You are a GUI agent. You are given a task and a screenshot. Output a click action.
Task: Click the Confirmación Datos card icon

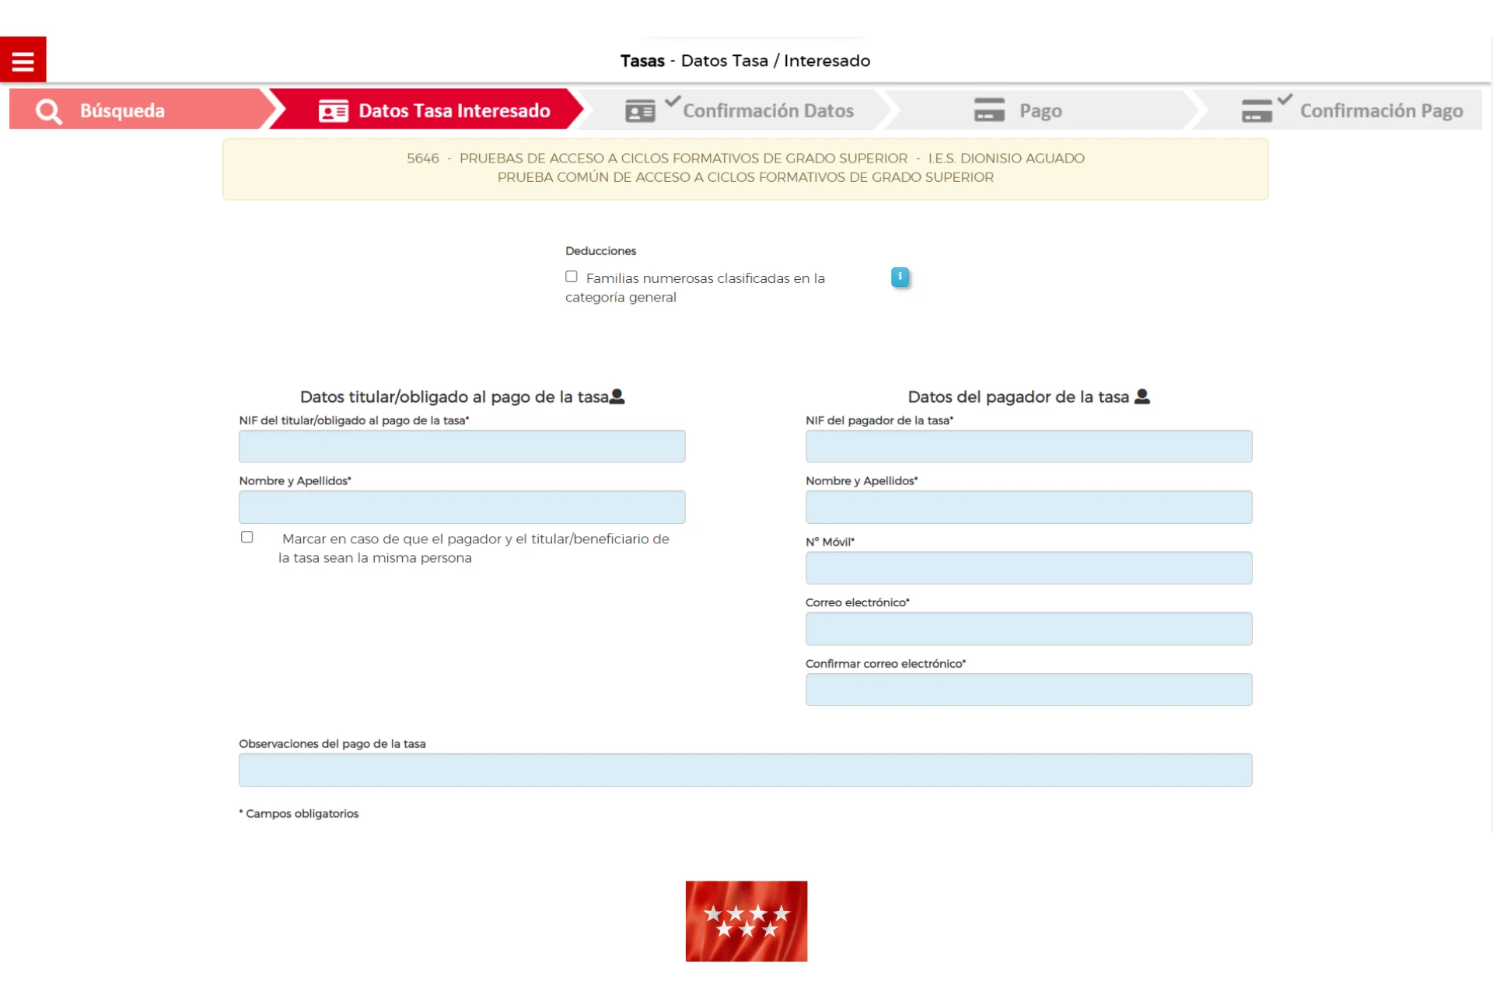point(640,111)
